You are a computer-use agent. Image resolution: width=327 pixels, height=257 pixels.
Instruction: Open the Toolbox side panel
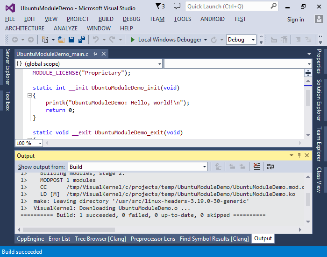click(x=8, y=101)
